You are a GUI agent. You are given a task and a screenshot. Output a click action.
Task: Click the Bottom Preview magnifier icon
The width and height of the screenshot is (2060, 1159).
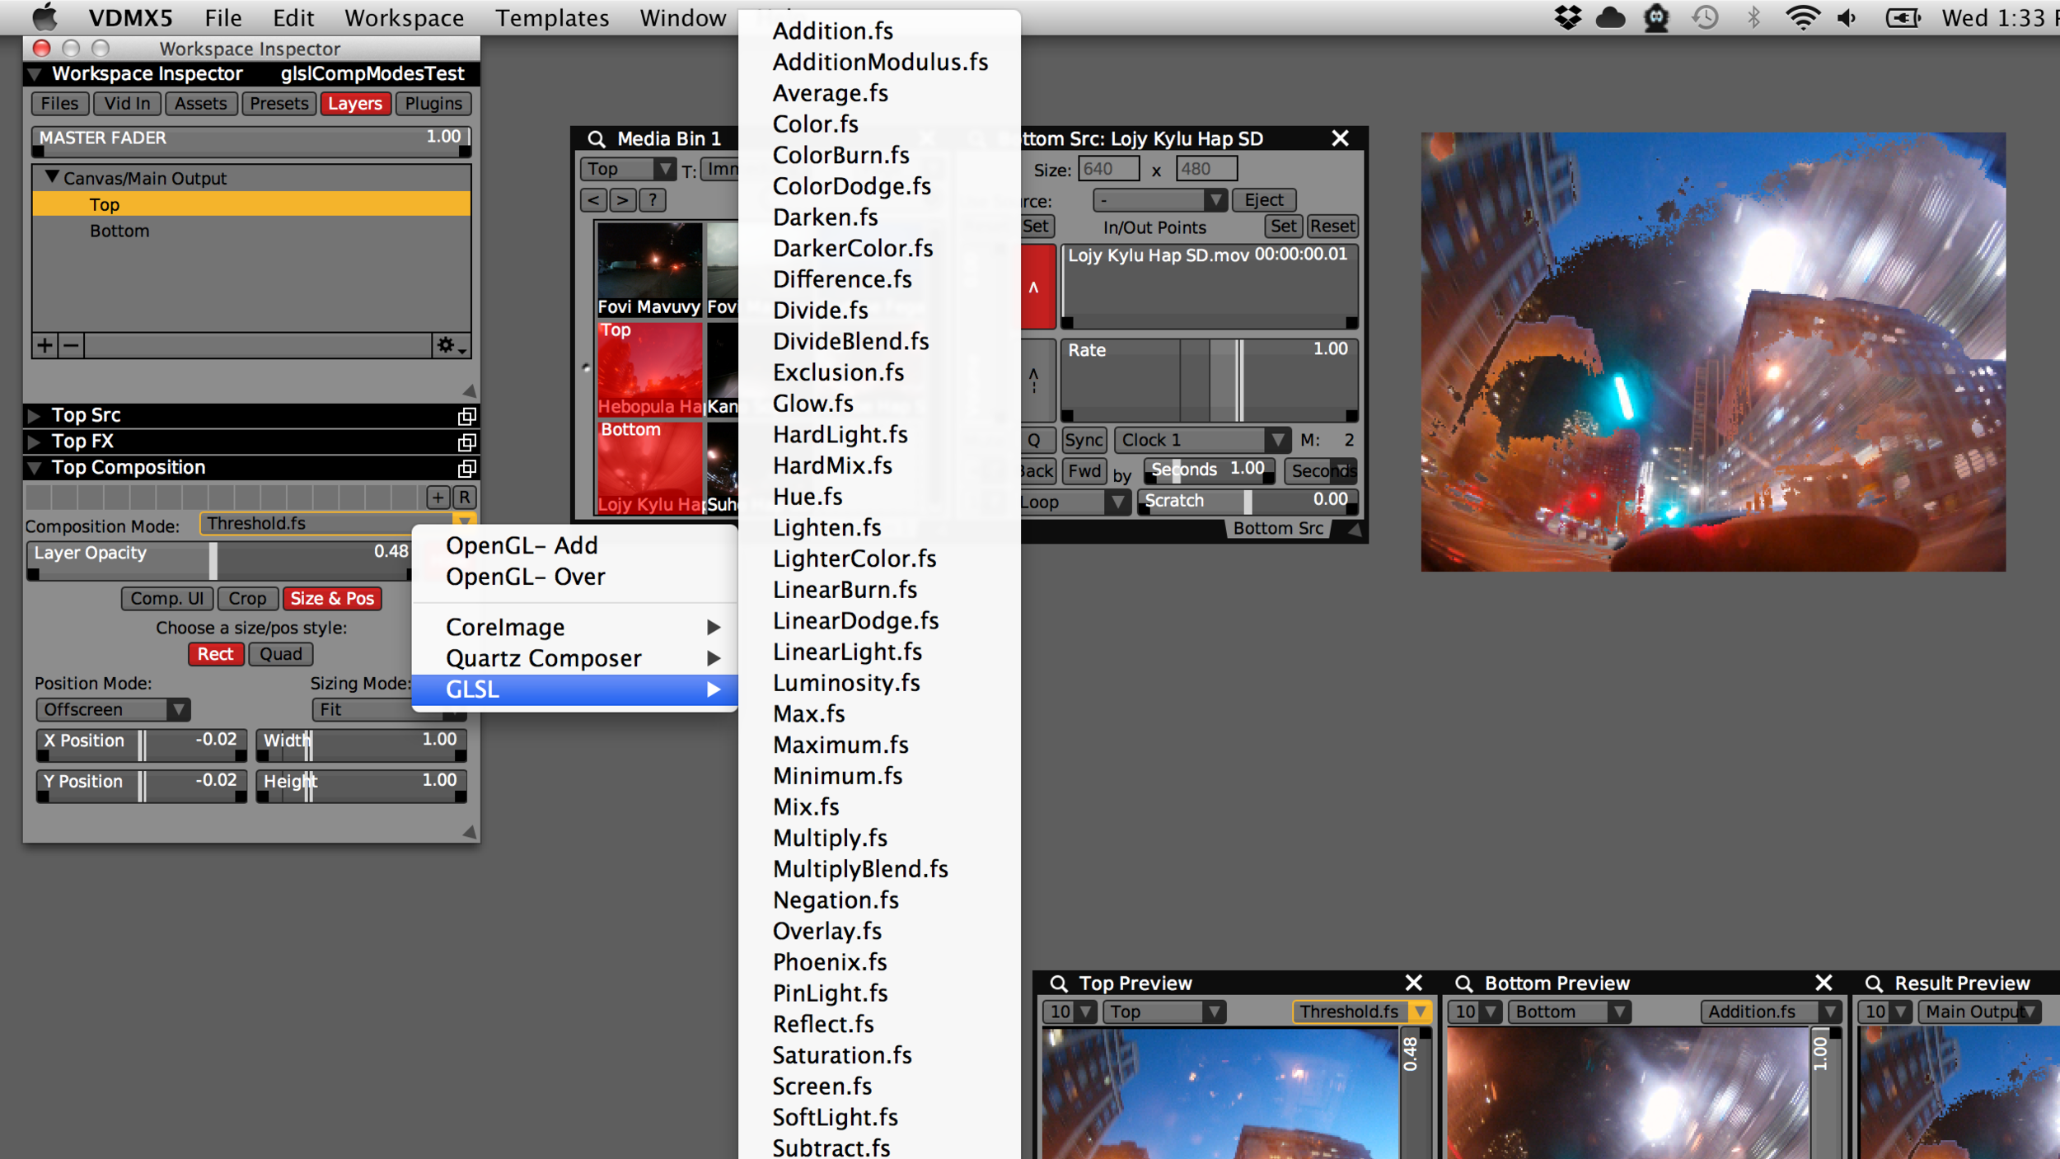coord(1464,984)
